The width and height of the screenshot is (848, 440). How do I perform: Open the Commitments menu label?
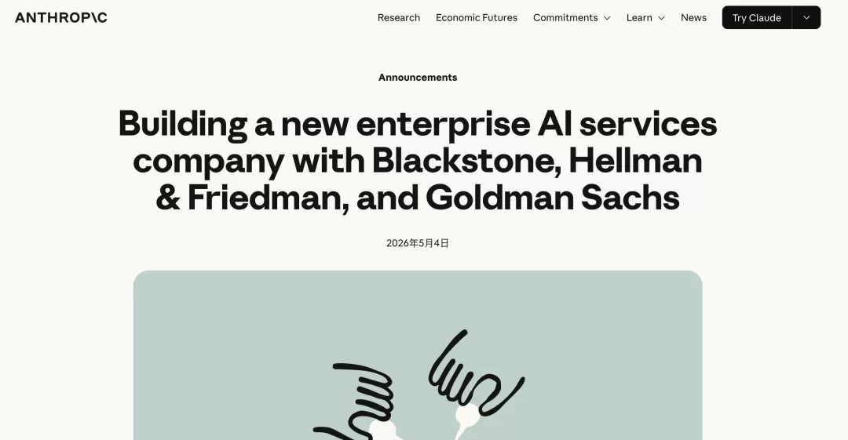(x=565, y=18)
